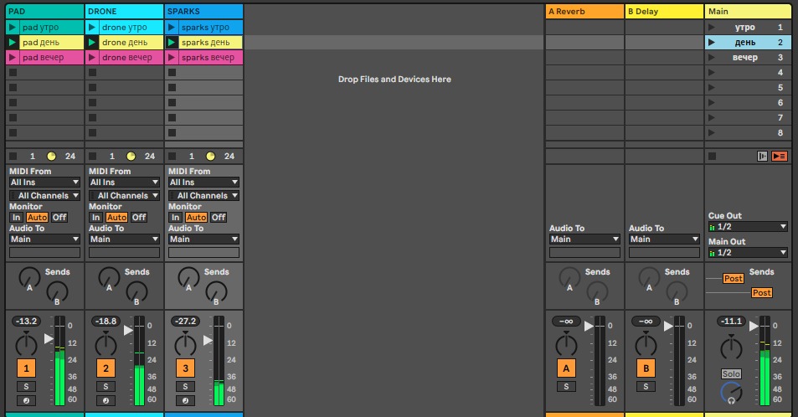The image size is (798, 417).
Task: Click Main track cue volume headphone knob
Action: [x=731, y=393]
